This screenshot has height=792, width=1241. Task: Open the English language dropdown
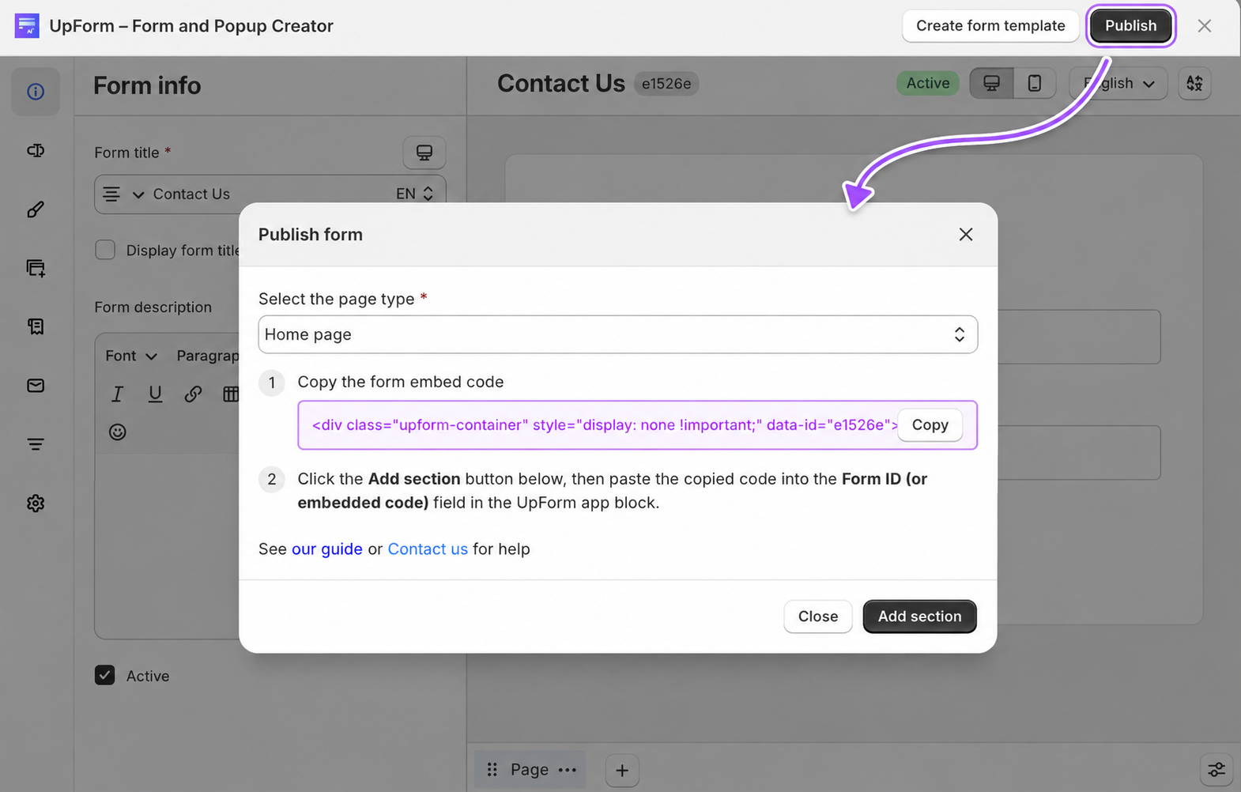pos(1118,83)
